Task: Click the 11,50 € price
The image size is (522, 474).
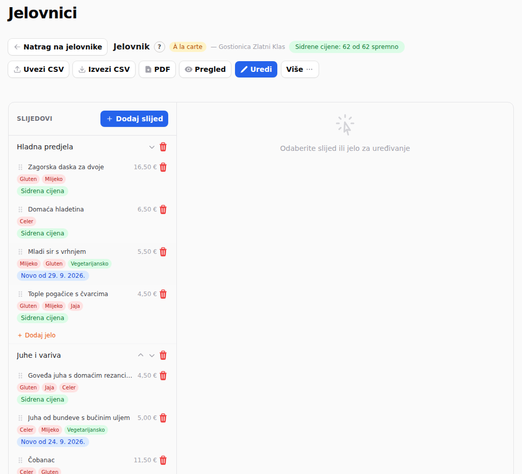Action: click(145, 460)
